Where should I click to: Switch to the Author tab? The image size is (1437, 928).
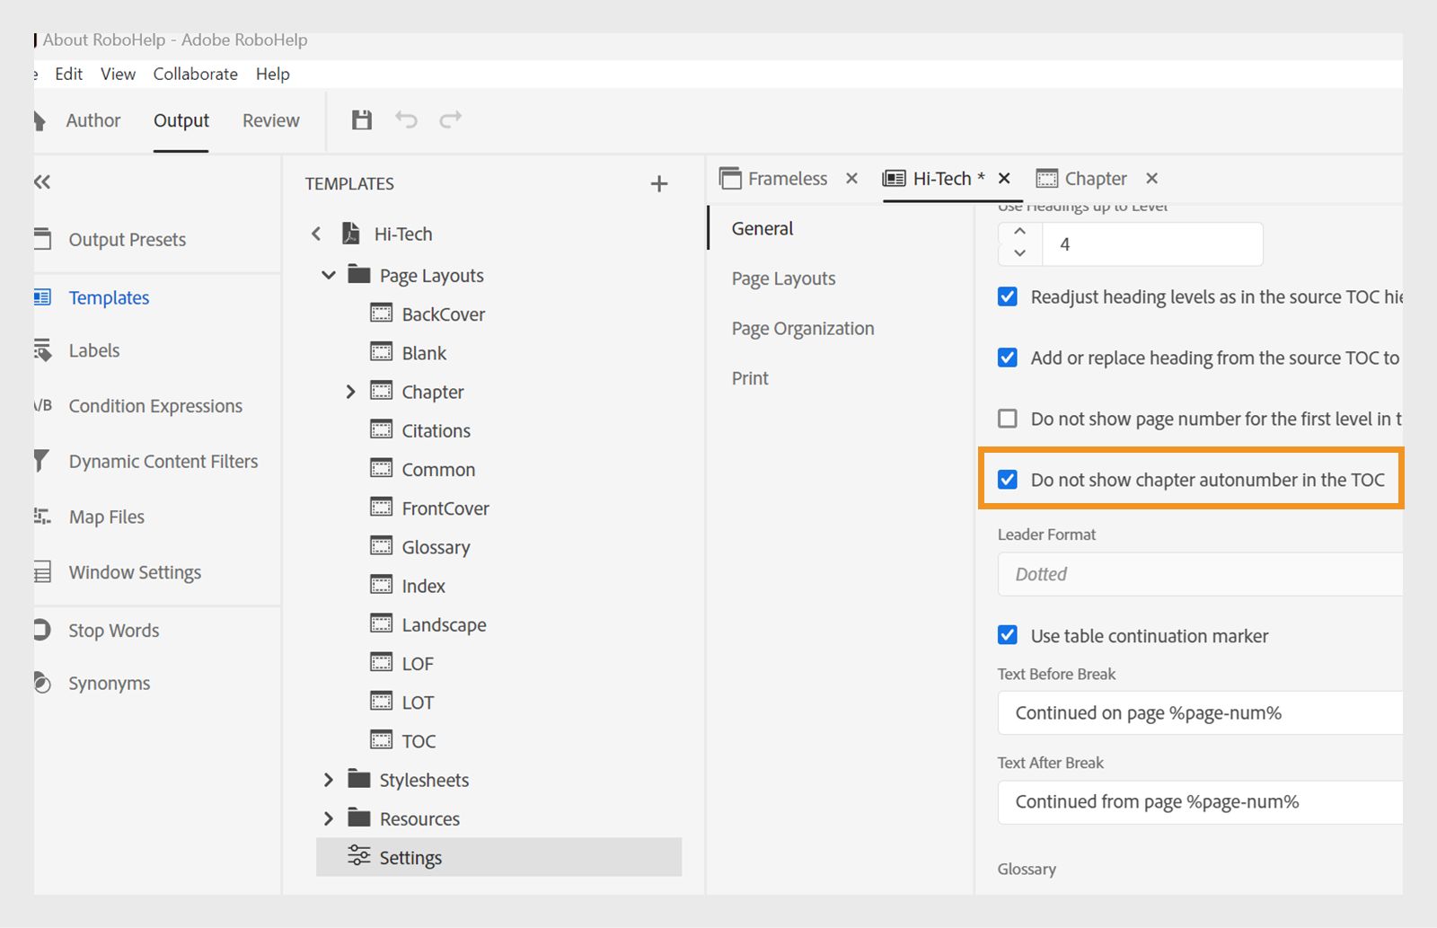pyautogui.click(x=93, y=120)
